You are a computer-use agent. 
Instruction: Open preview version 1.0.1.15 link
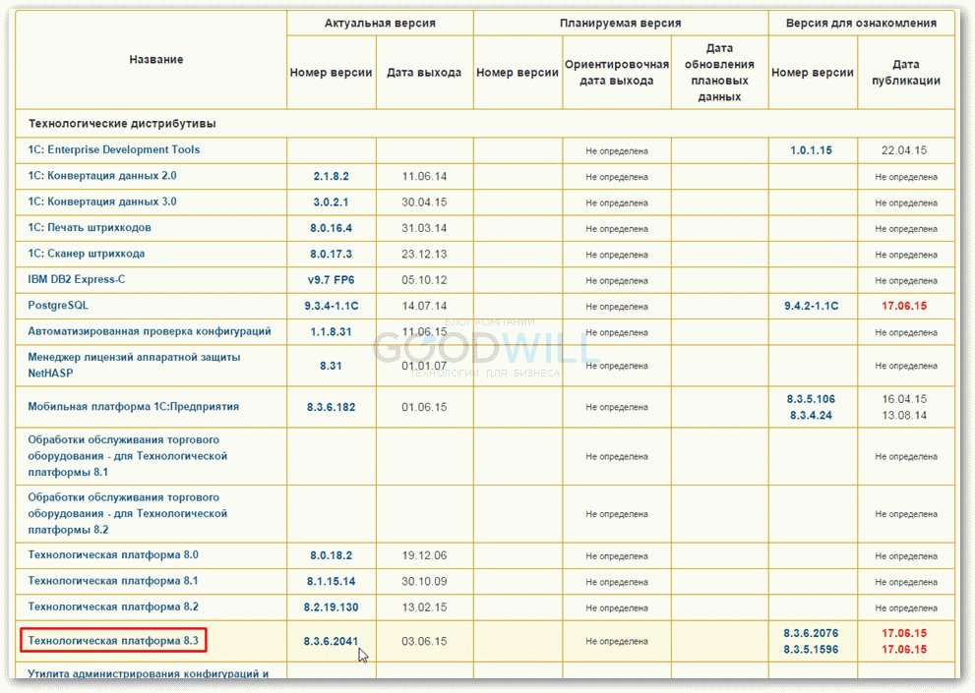[812, 150]
